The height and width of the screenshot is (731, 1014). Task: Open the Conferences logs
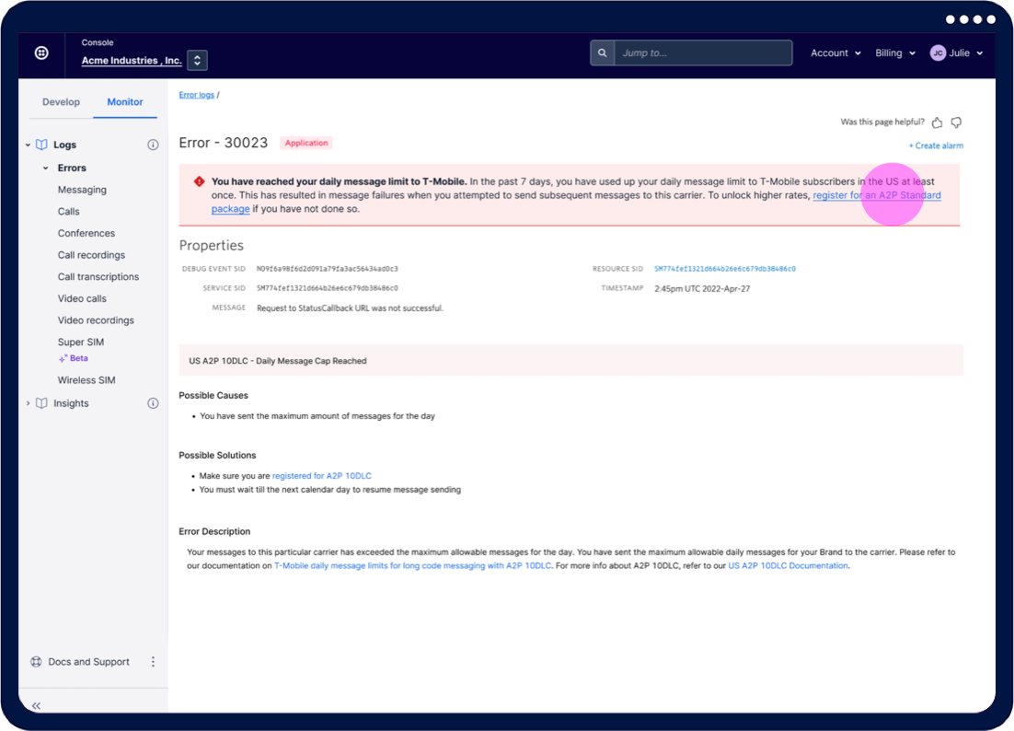[86, 233]
